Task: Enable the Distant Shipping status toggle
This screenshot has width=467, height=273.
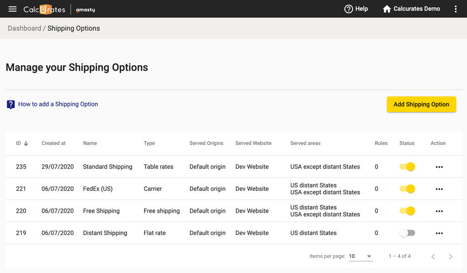Action: point(407,233)
